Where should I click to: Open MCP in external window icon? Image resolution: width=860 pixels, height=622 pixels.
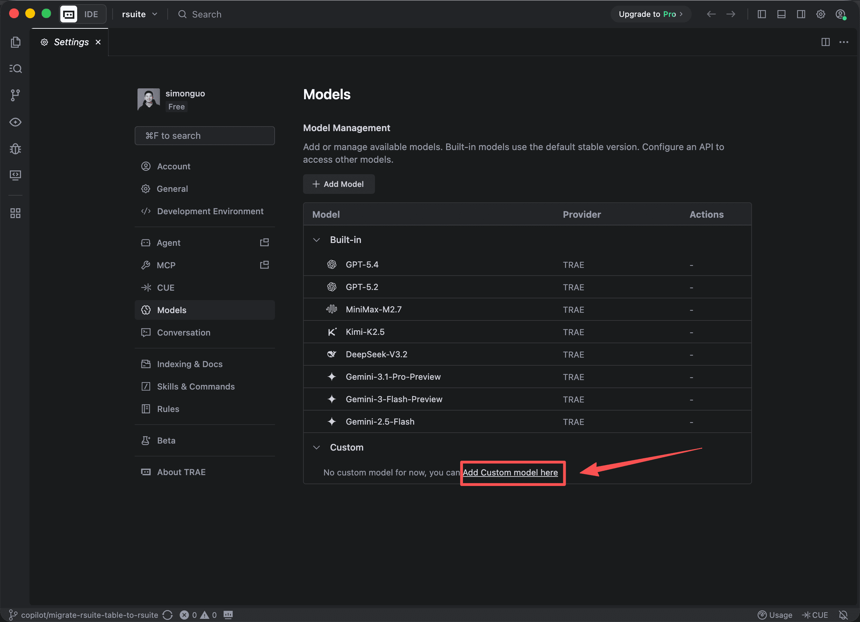[264, 265]
